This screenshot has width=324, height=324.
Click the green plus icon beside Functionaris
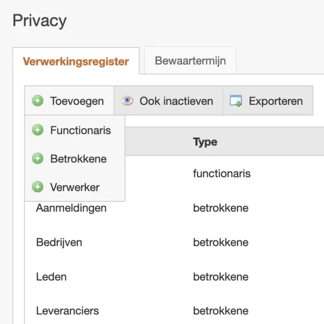coord(38,130)
